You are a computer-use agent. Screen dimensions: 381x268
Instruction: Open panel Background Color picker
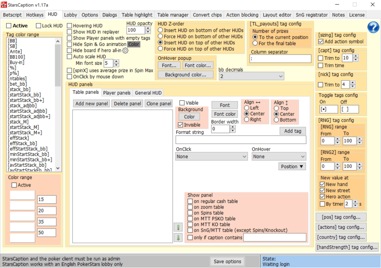189,117
